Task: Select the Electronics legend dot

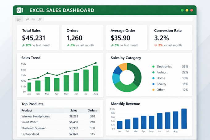Action: pyautogui.click(x=153, y=66)
